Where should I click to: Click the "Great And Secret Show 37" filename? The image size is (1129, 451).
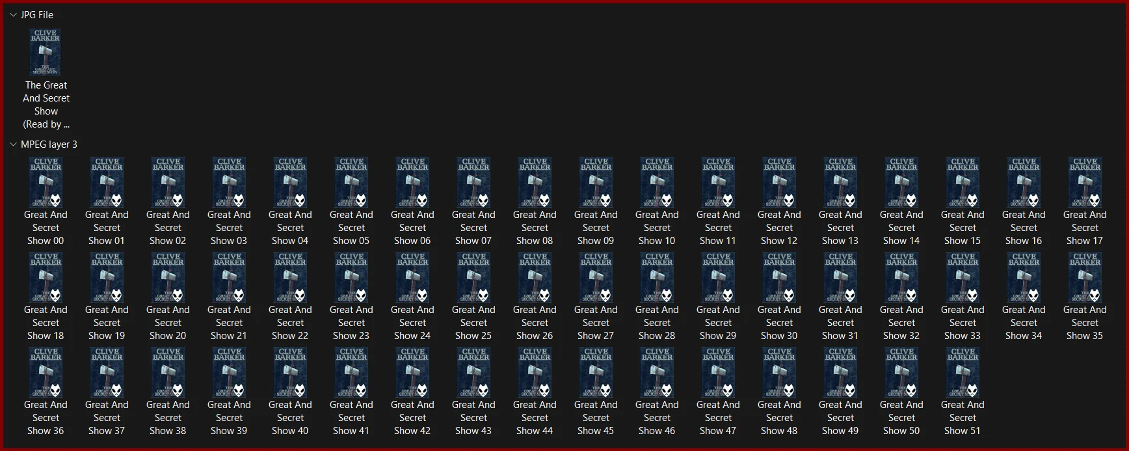(x=107, y=418)
